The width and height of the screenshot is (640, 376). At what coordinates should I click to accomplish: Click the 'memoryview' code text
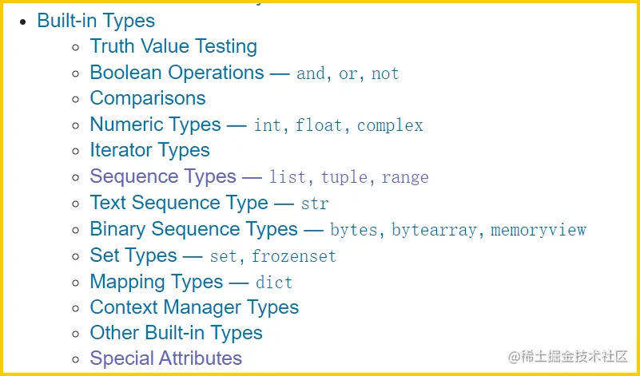coord(538,231)
